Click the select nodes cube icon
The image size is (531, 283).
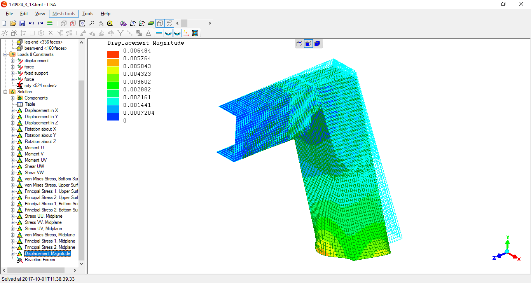coord(299,44)
